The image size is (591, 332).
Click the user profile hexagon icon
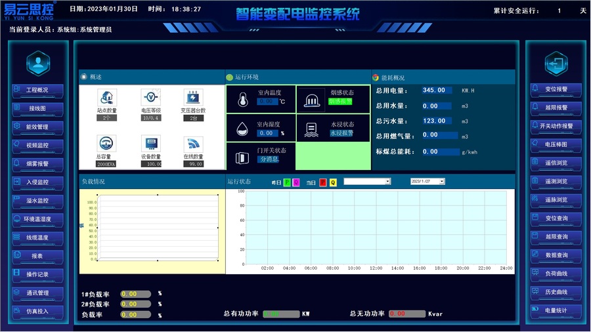[x=38, y=63]
